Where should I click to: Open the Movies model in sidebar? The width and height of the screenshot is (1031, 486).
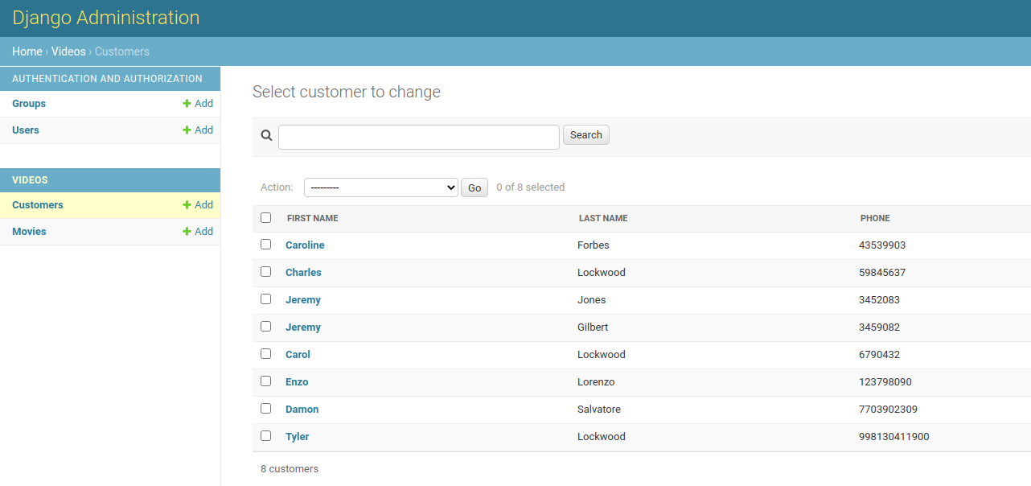[x=29, y=232]
